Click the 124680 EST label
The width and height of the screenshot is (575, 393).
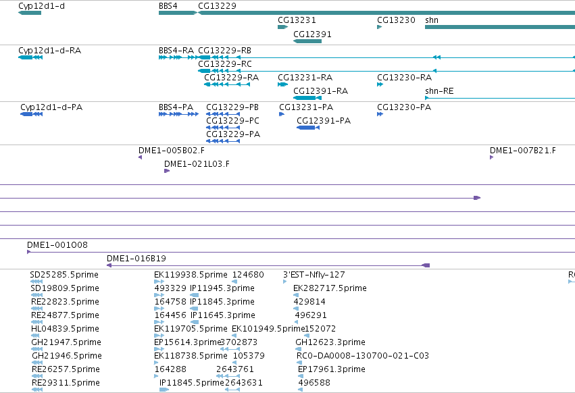tap(248, 275)
